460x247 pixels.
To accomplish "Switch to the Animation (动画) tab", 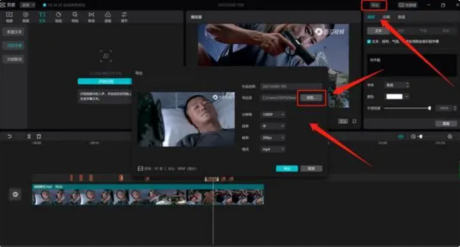I will coord(386,17).
